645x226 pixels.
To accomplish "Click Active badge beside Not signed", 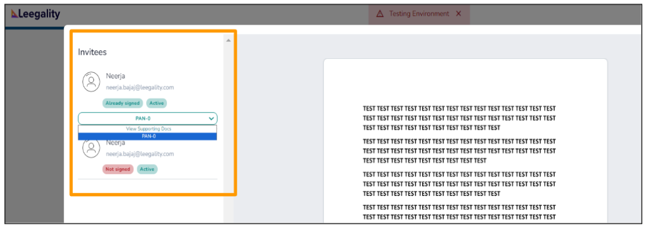I will (x=147, y=169).
